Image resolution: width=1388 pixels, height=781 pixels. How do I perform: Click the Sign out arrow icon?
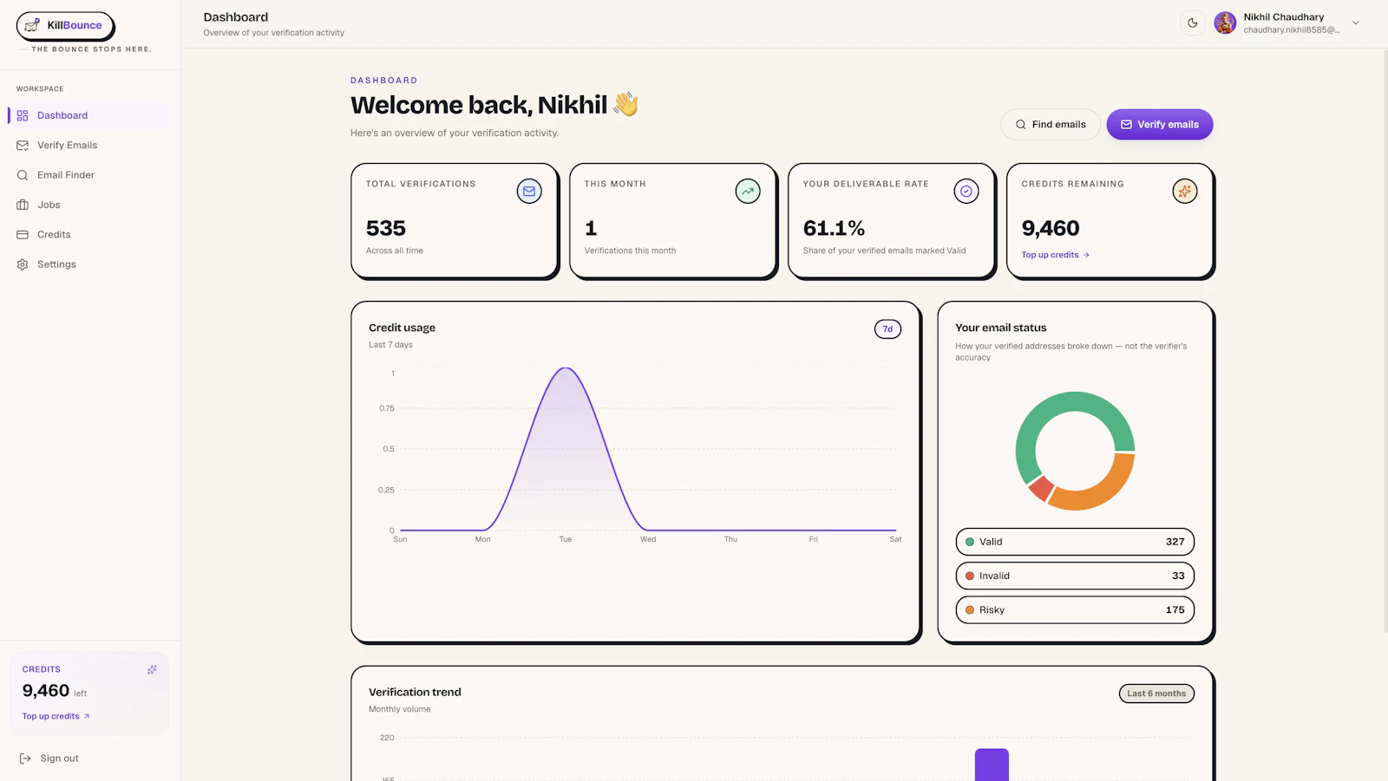click(x=25, y=758)
